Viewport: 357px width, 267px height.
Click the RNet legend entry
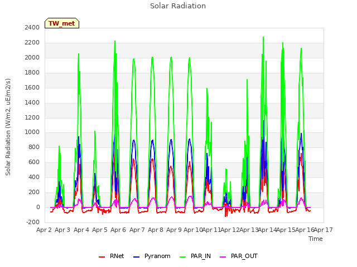point(112,256)
